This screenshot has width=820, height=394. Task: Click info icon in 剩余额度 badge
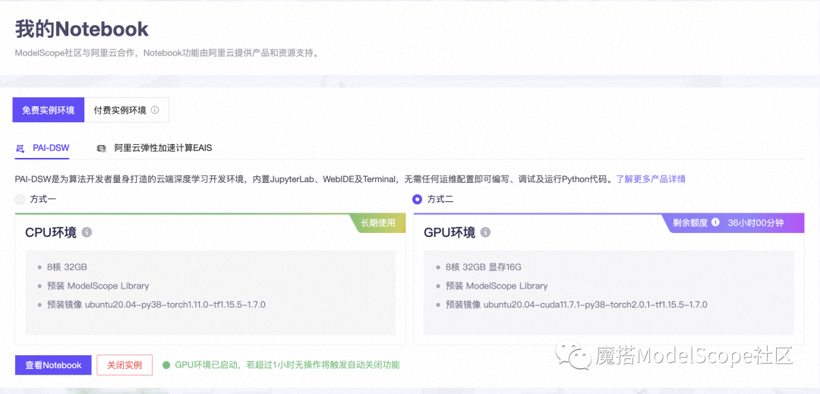click(x=715, y=222)
